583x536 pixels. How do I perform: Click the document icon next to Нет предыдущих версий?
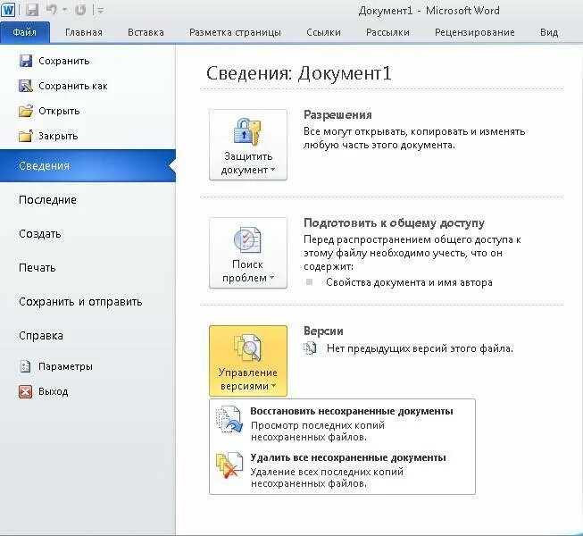pos(310,348)
